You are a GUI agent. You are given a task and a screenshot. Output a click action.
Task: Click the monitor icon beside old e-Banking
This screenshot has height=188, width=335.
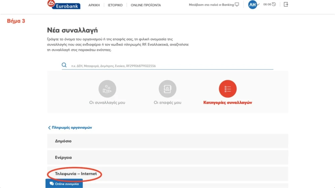[x=237, y=4]
